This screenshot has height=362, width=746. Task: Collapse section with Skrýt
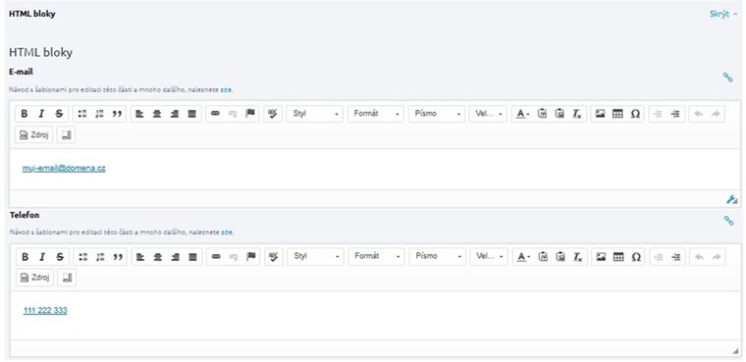(723, 14)
